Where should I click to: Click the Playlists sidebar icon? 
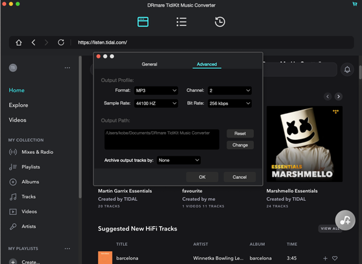tap(13, 167)
